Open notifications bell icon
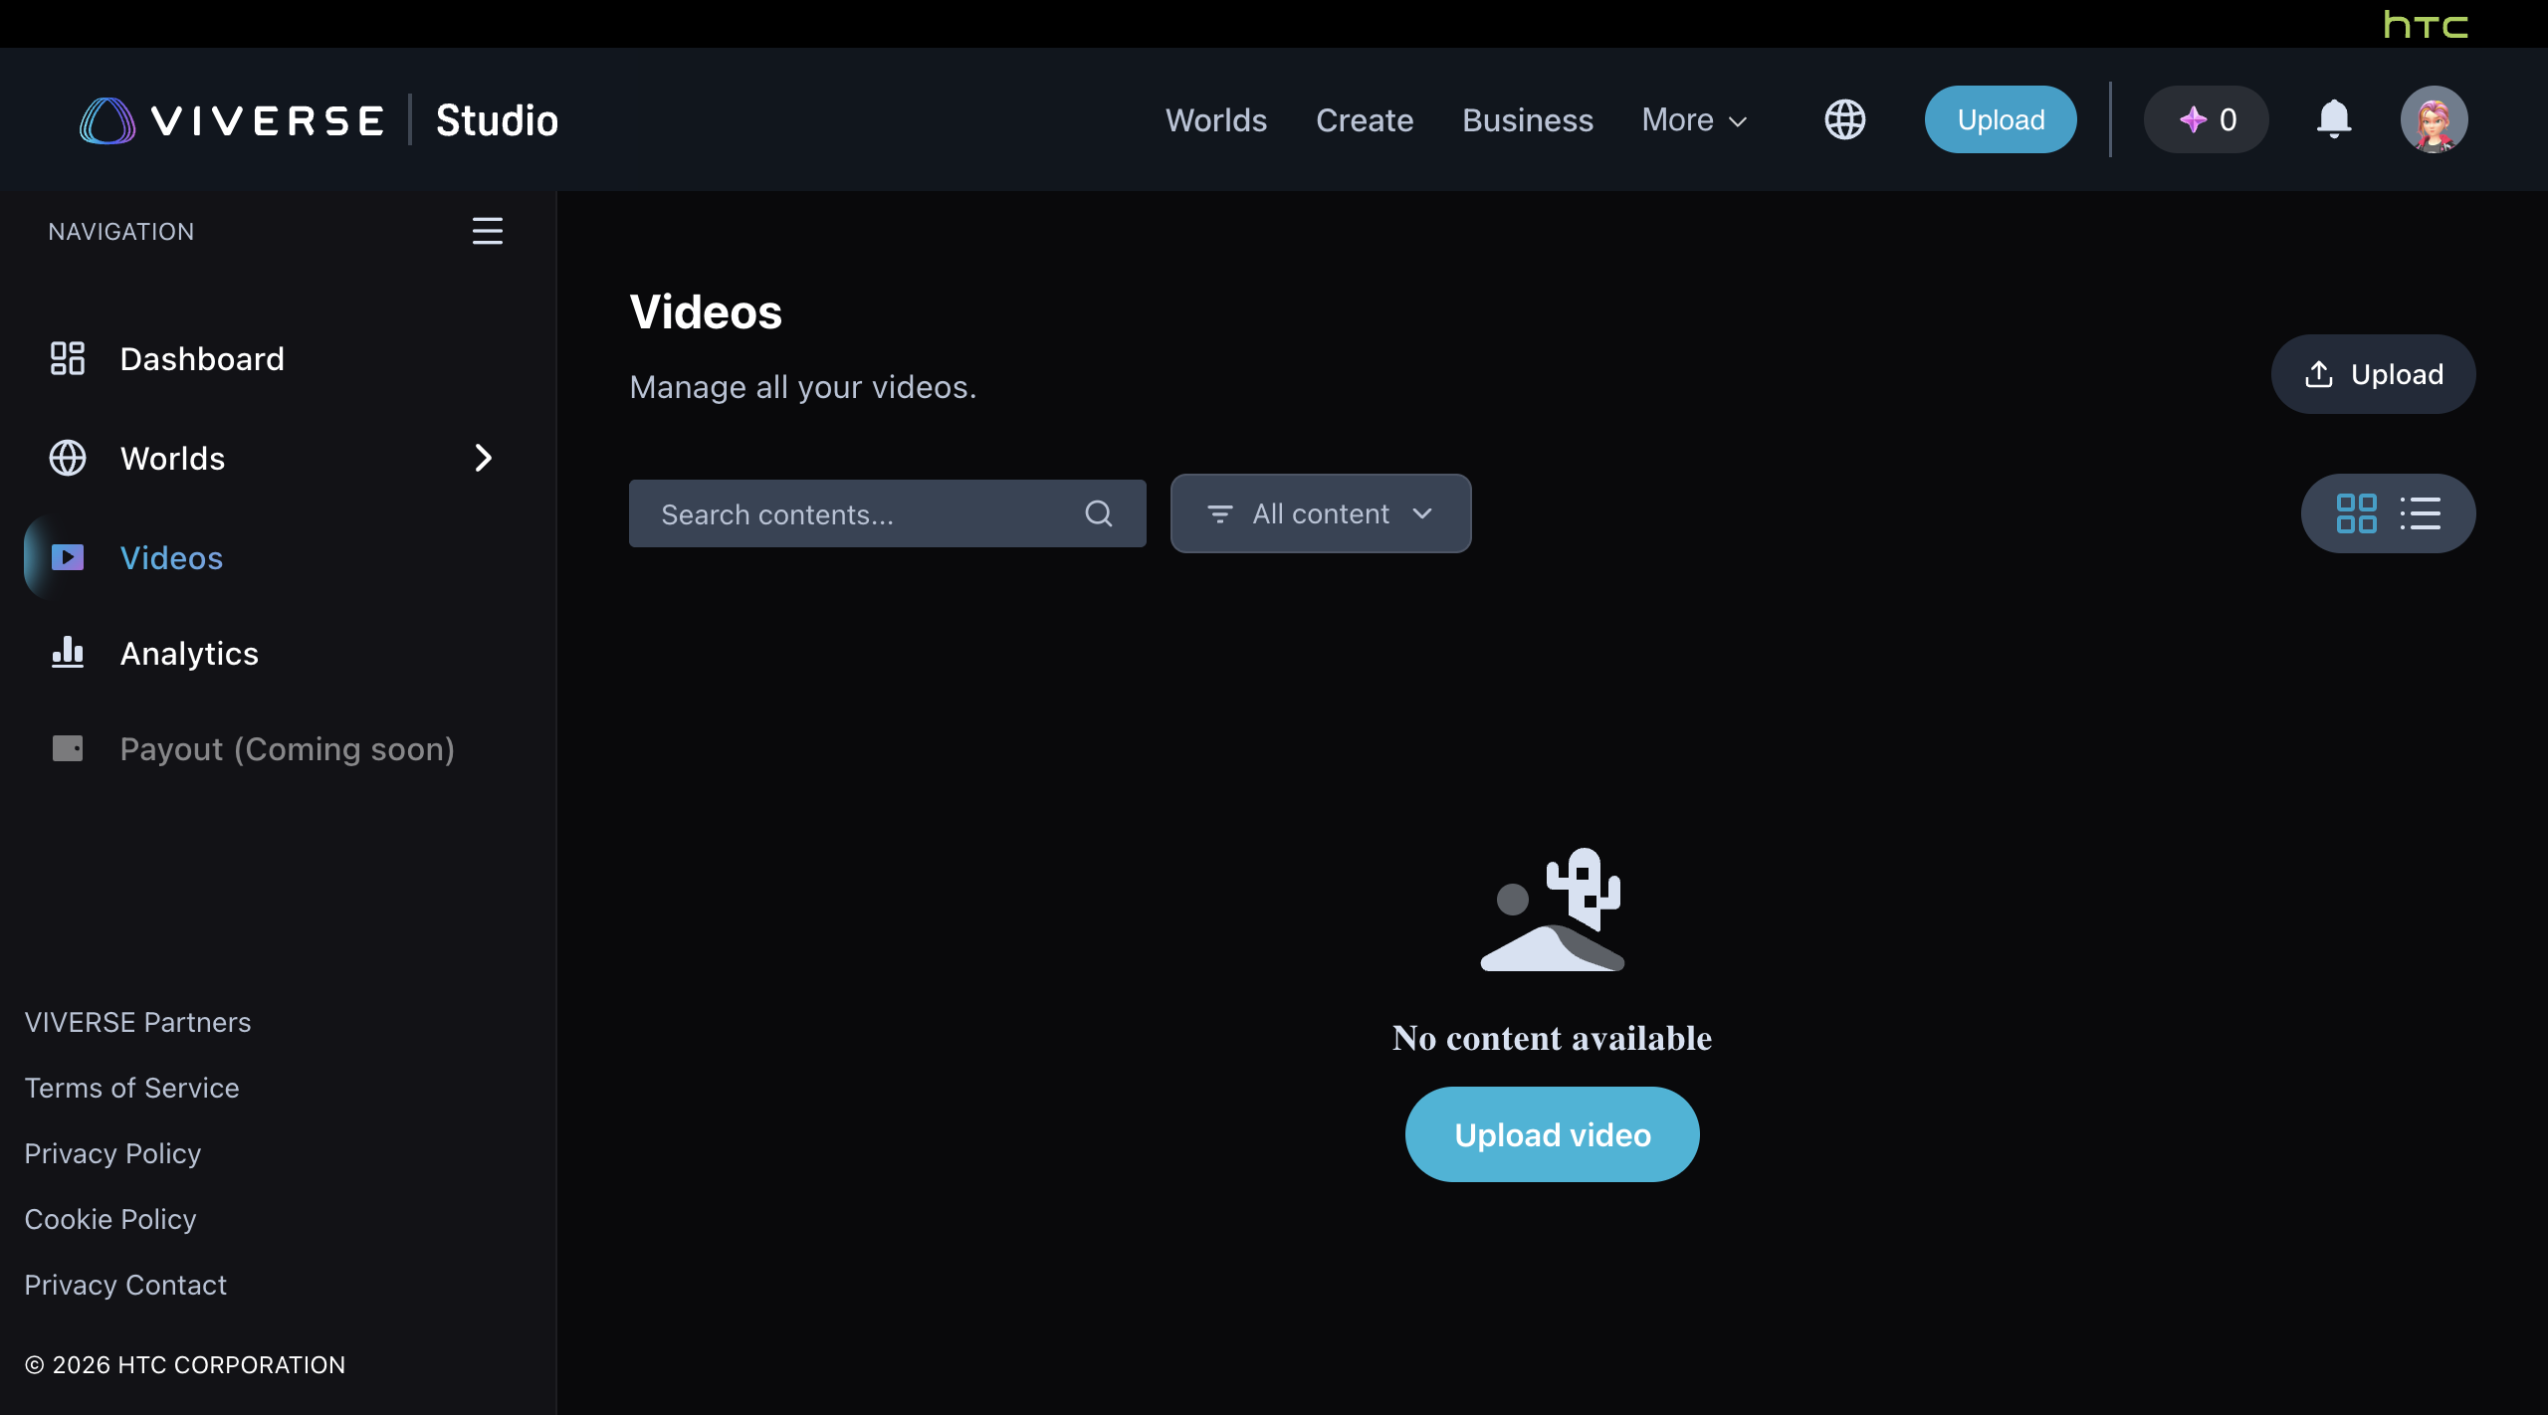2548x1415 pixels. (x=2333, y=120)
